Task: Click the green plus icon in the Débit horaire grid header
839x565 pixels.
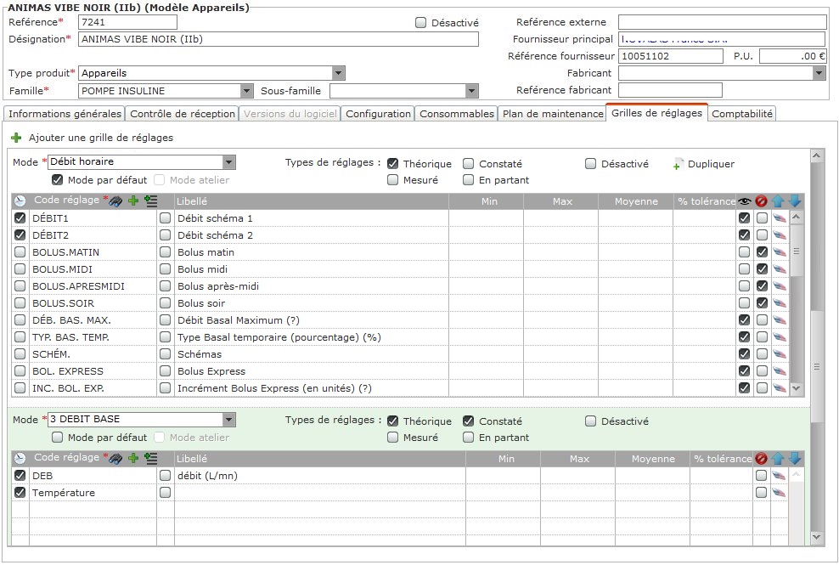Action: [133, 201]
